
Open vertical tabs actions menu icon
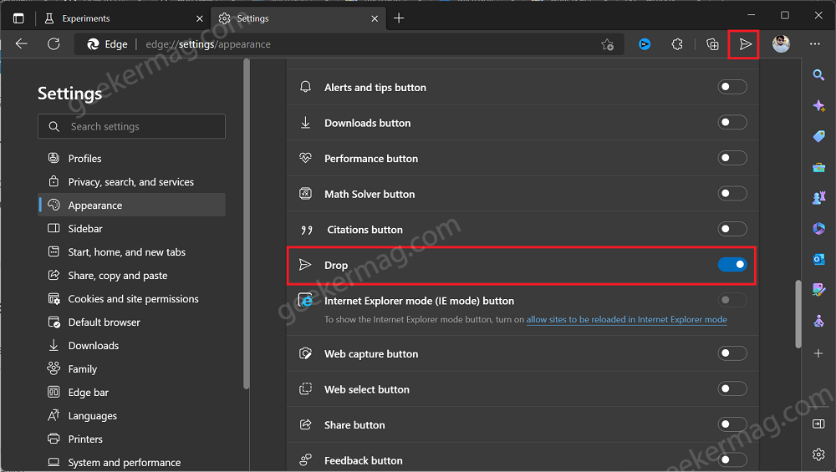coord(18,18)
